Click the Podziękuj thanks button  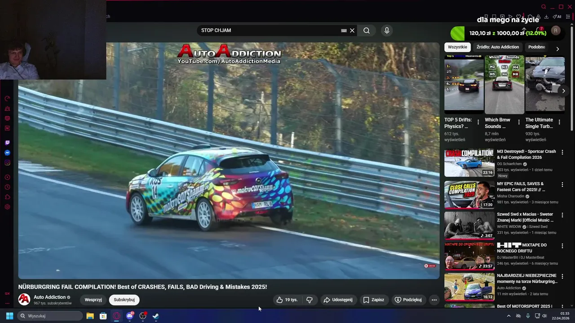click(408, 300)
